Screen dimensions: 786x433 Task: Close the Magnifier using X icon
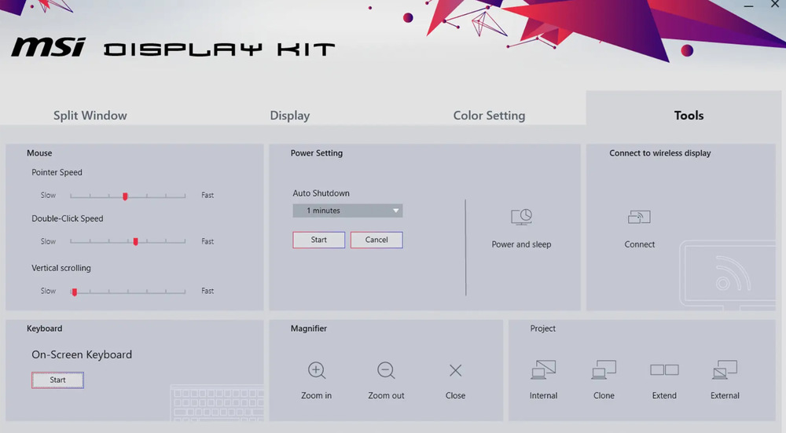coord(455,370)
